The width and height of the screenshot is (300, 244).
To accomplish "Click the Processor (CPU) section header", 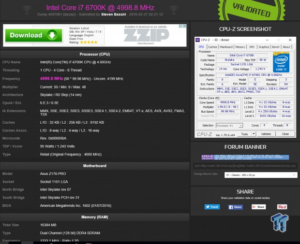I will [95, 54].
